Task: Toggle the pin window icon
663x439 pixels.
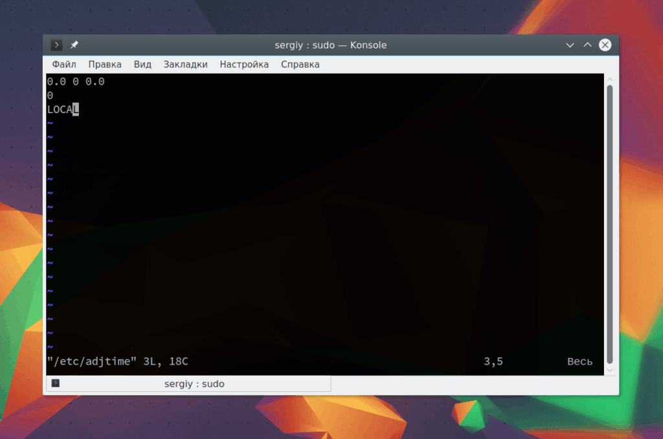Action: pyautogui.click(x=74, y=45)
